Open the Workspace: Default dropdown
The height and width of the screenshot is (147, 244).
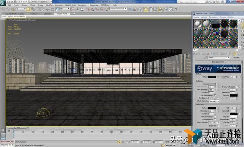[42, 2]
